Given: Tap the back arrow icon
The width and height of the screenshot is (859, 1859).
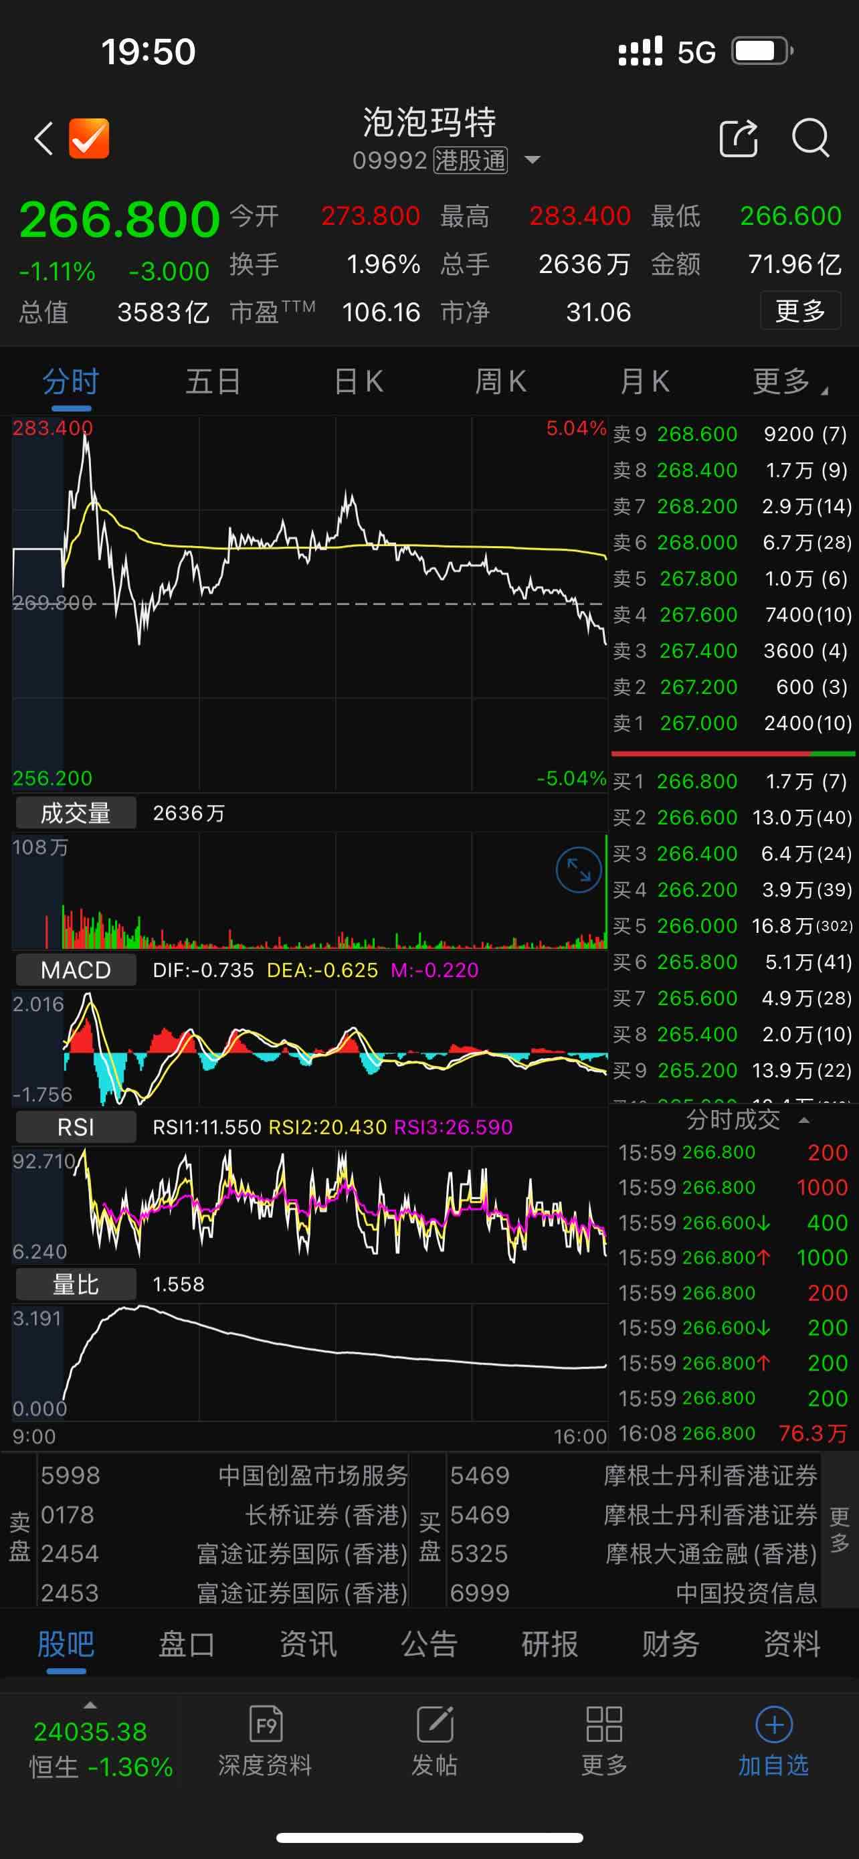Looking at the screenshot, I should pos(43,138).
